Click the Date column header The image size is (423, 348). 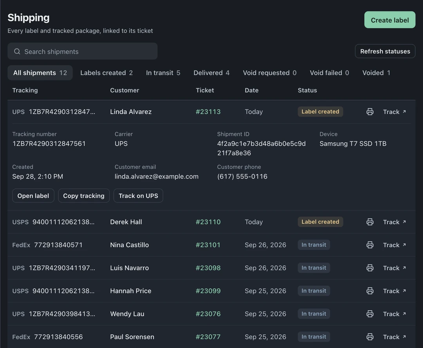pos(251,90)
